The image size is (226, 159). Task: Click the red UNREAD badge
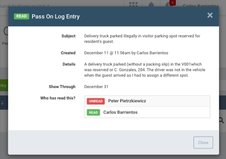(96, 101)
